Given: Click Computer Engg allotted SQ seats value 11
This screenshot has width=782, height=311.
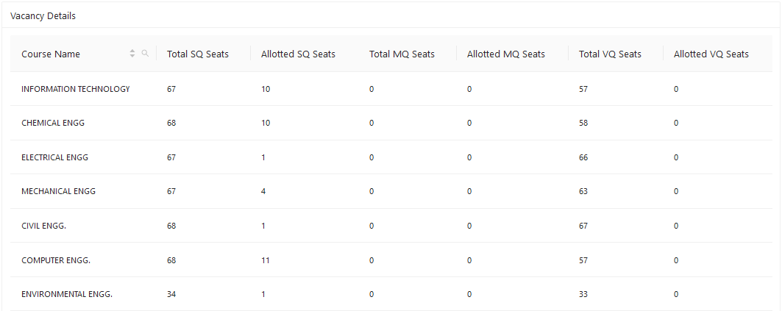Looking at the screenshot, I should [266, 260].
